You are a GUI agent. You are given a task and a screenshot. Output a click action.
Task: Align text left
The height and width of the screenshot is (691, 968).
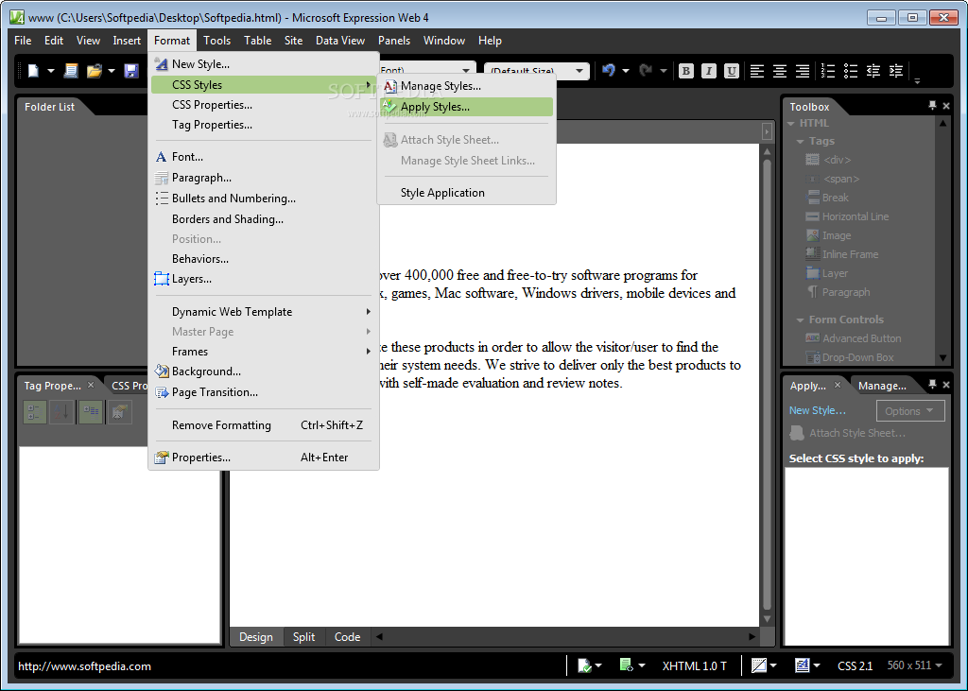757,71
